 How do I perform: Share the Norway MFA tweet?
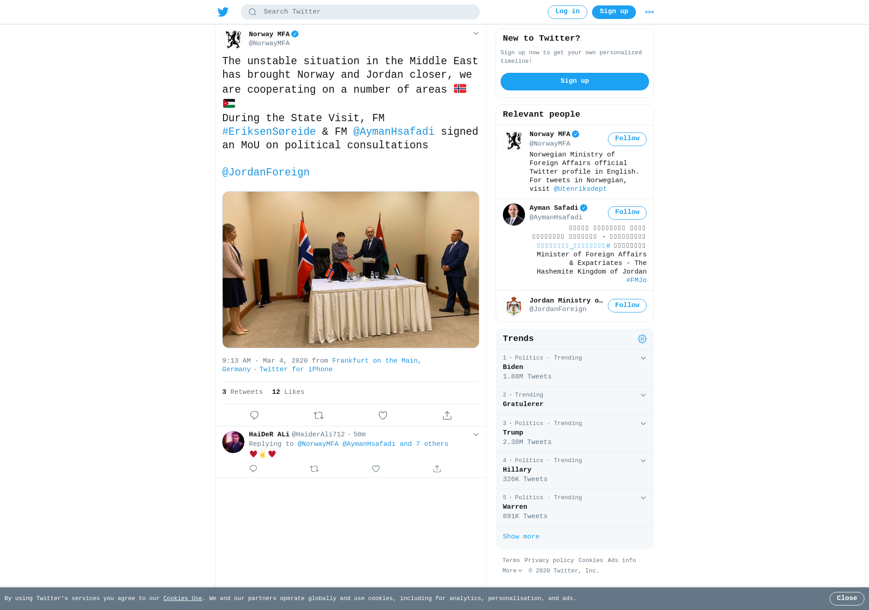click(447, 415)
